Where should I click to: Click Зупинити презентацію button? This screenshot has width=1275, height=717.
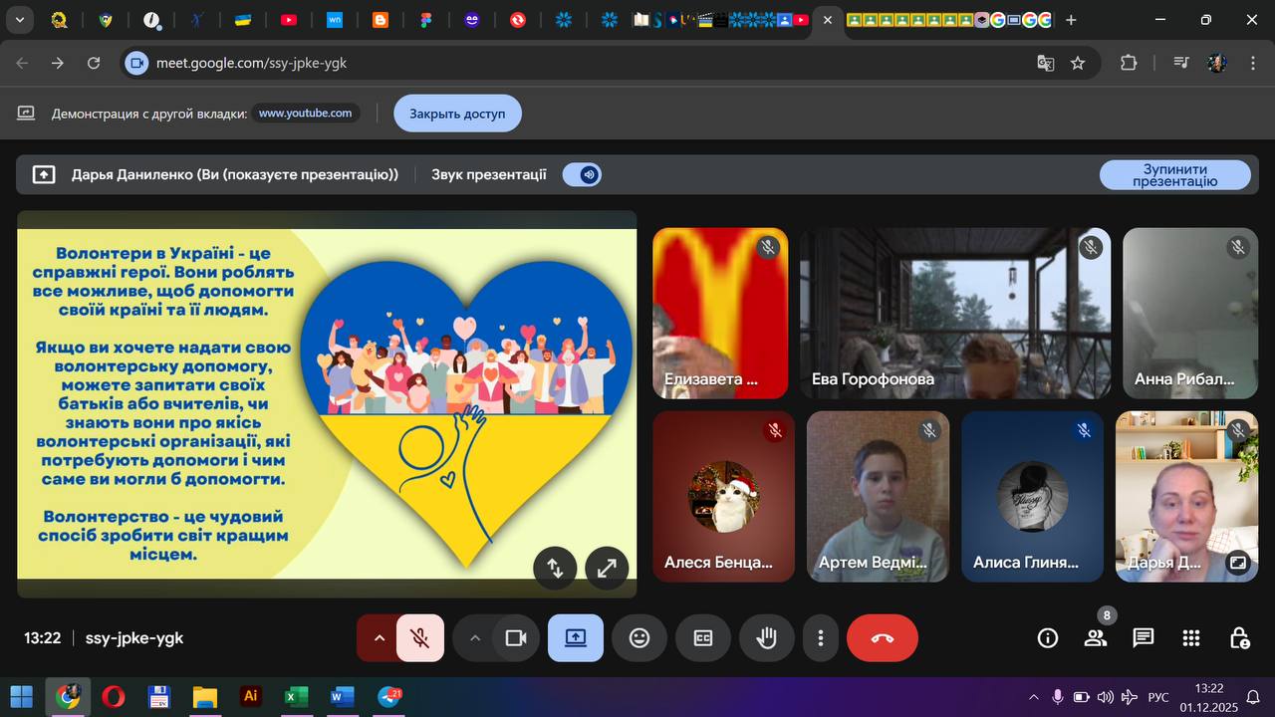pyautogui.click(x=1174, y=175)
